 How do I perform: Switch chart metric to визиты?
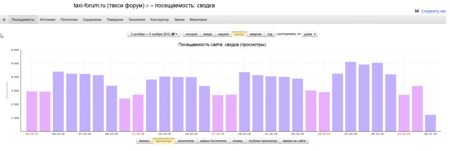[144, 141]
